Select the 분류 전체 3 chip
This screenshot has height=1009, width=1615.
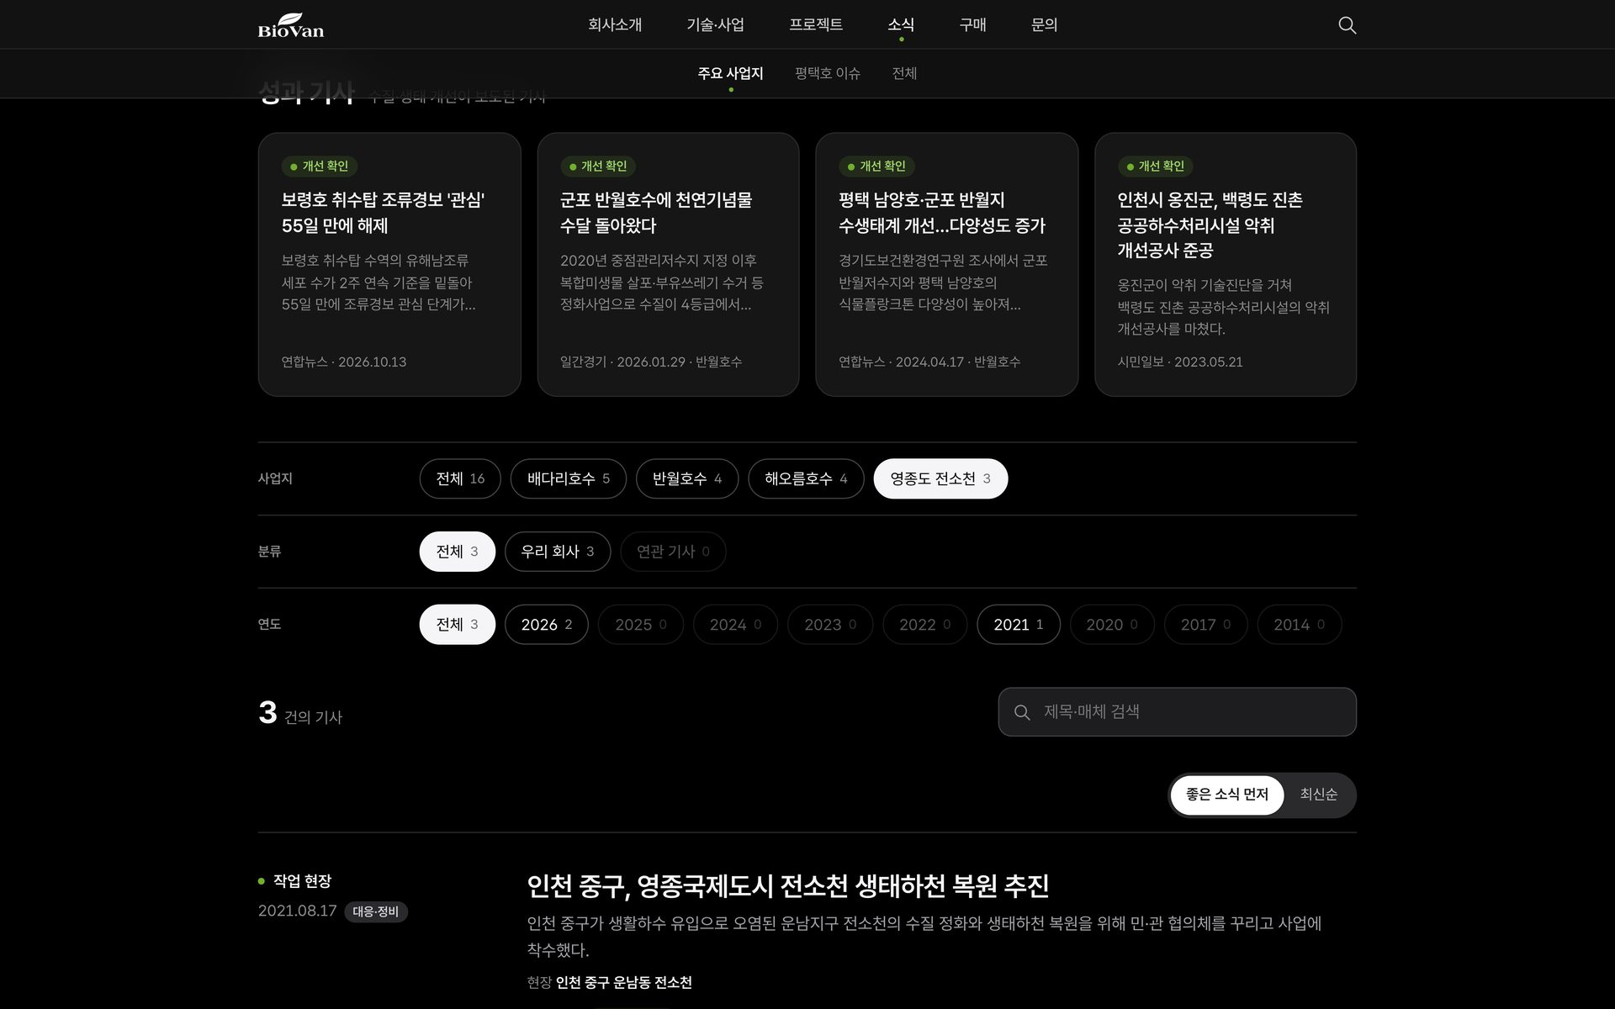coord(458,552)
